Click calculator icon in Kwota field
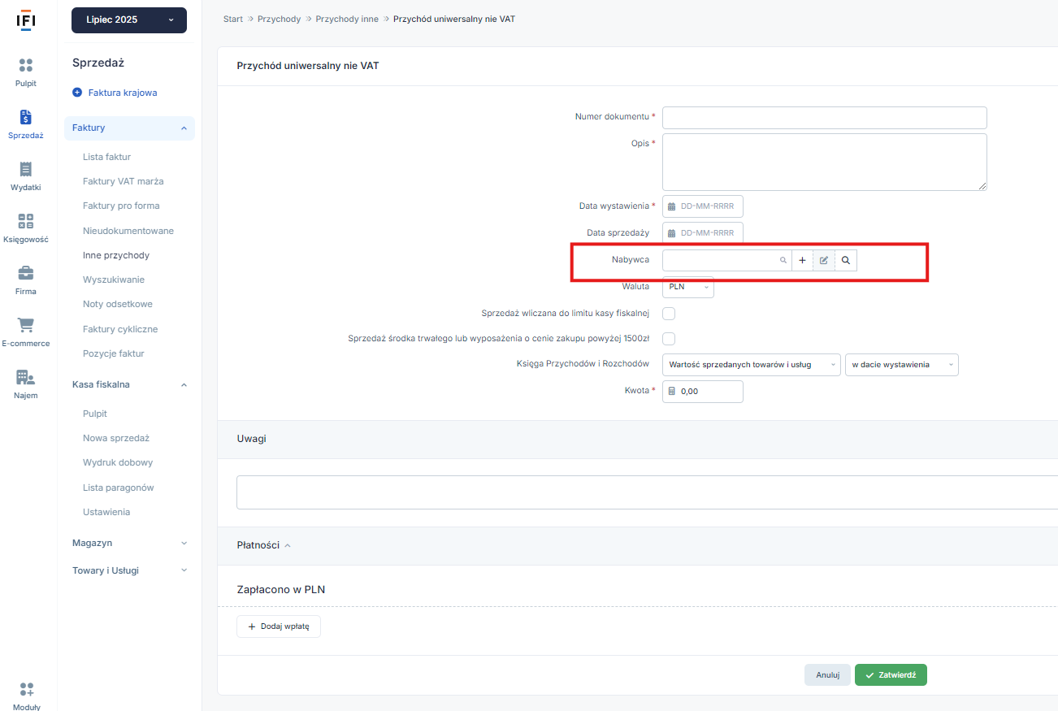Image resolution: width=1058 pixels, height=711 pixels. [x=672, y=391]
